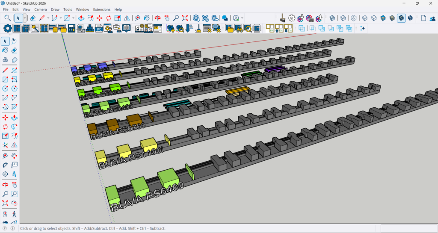438x233 pixels.
Task: Open the Tools menu
Action: 68,9
